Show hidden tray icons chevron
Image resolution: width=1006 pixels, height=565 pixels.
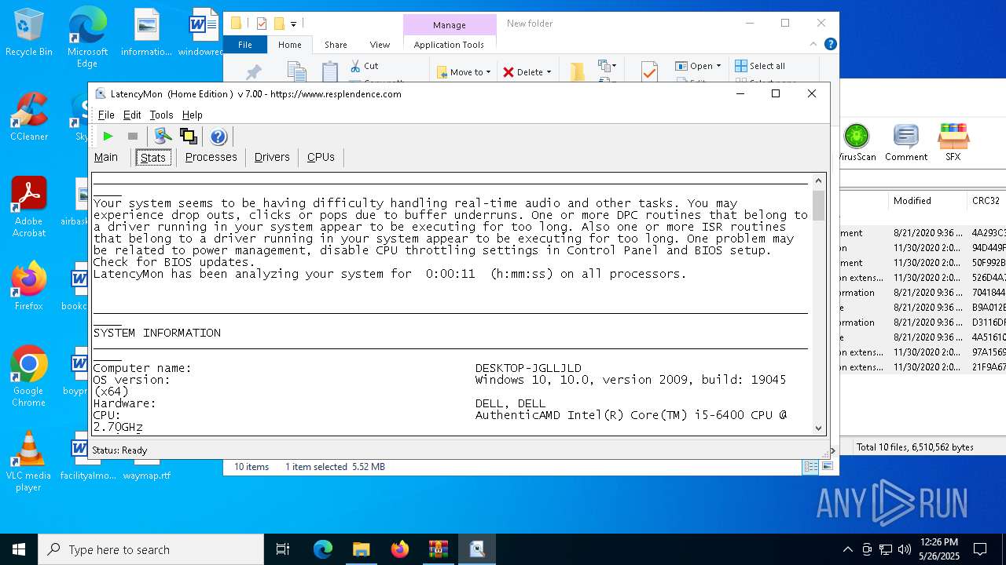tap(847, 549)
